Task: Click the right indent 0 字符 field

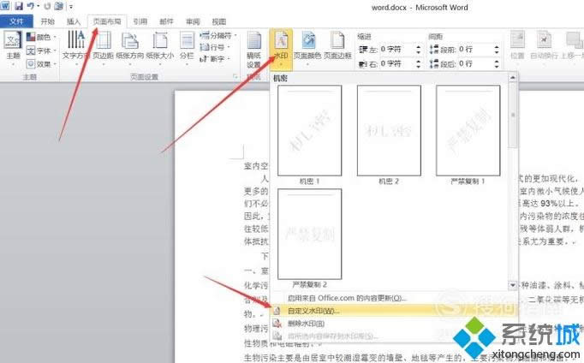Action: [396, 63]
